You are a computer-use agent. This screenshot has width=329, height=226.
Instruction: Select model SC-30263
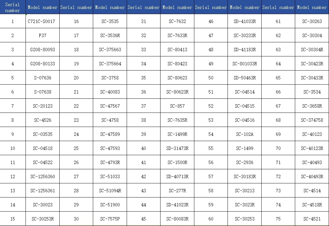[312, 21]
